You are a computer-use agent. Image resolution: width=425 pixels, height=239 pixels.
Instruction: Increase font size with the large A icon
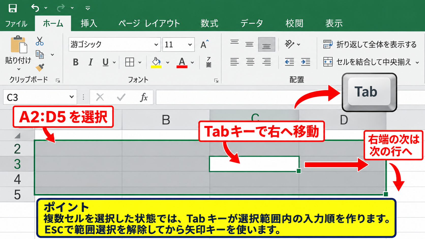tap(205, 44)
